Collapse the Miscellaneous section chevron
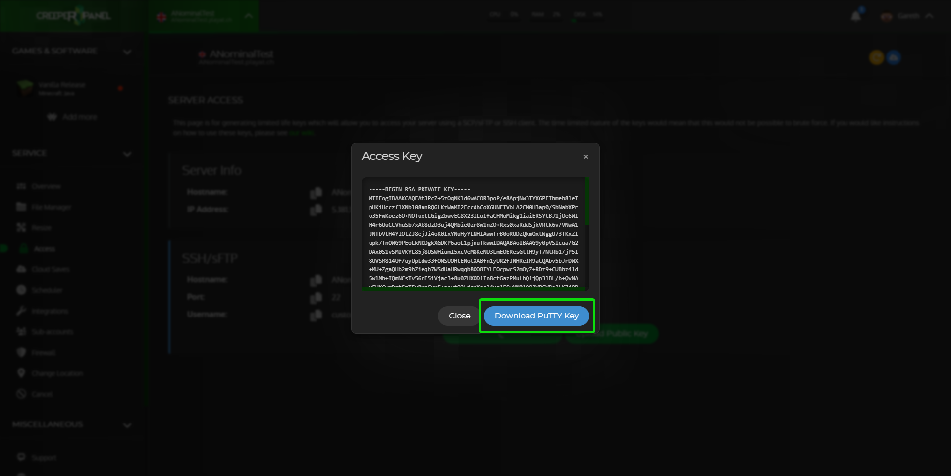 (x=127, y=425)
